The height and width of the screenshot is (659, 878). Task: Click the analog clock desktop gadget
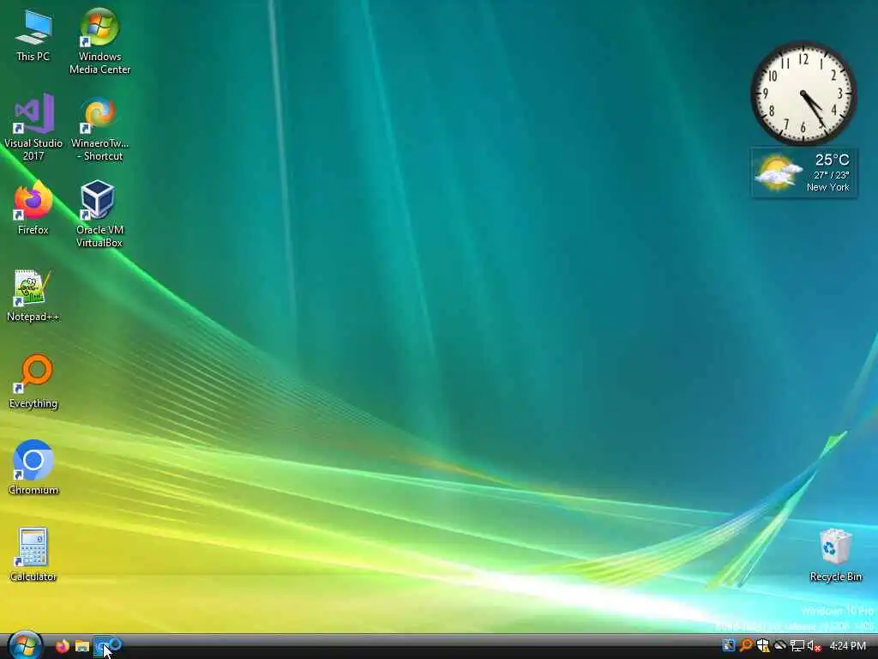click(x=803, y=94)
